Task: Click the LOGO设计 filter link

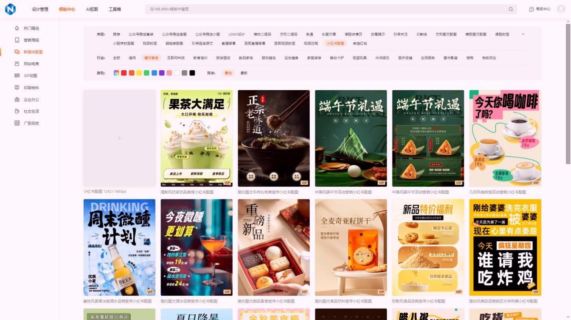Action: [236, 34]
